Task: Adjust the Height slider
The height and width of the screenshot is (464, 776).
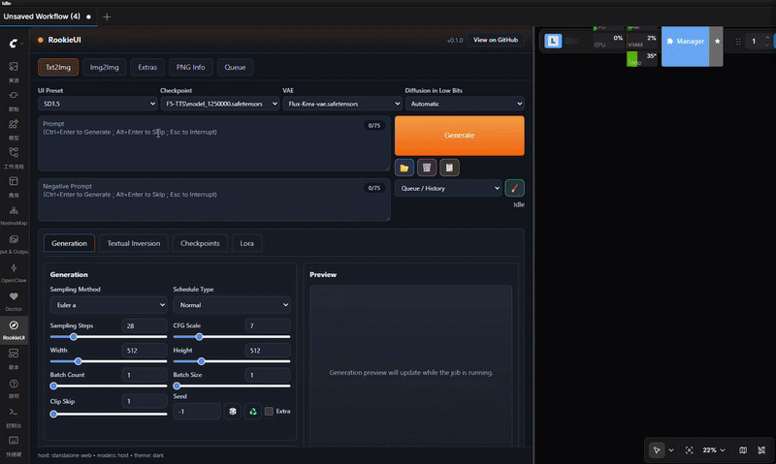Action: click(x=232, y=361)
